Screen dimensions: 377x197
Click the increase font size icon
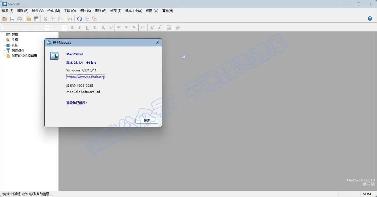152,28
